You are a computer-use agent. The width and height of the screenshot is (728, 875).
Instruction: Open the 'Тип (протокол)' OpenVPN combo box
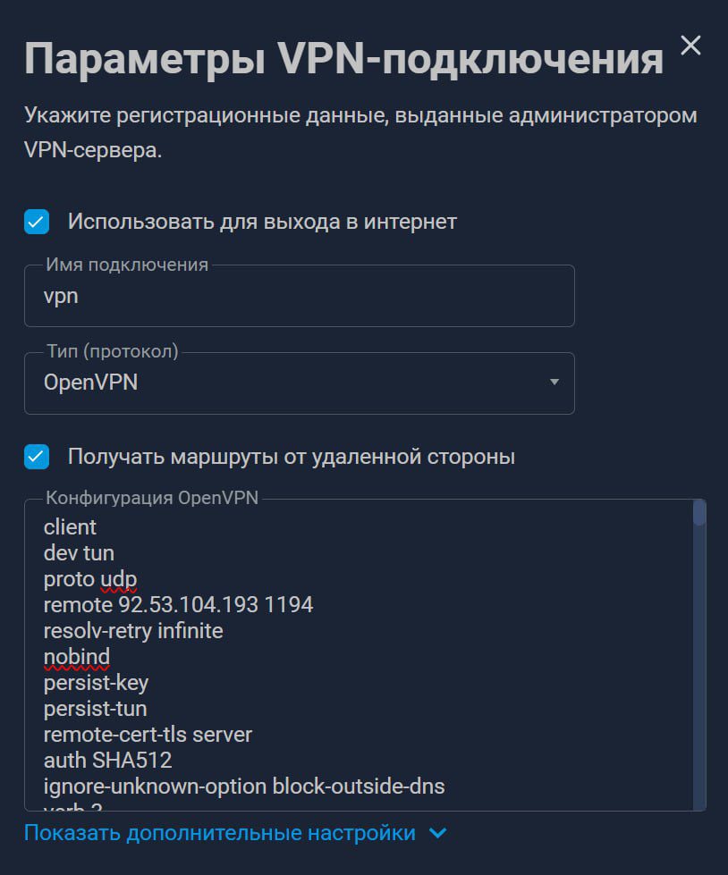coord(299,383)
